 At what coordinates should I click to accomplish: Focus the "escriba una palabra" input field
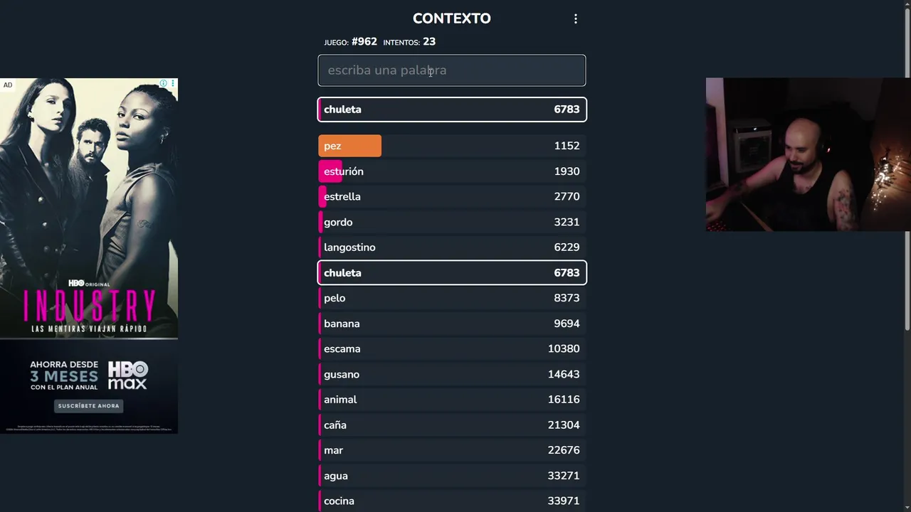451,70
